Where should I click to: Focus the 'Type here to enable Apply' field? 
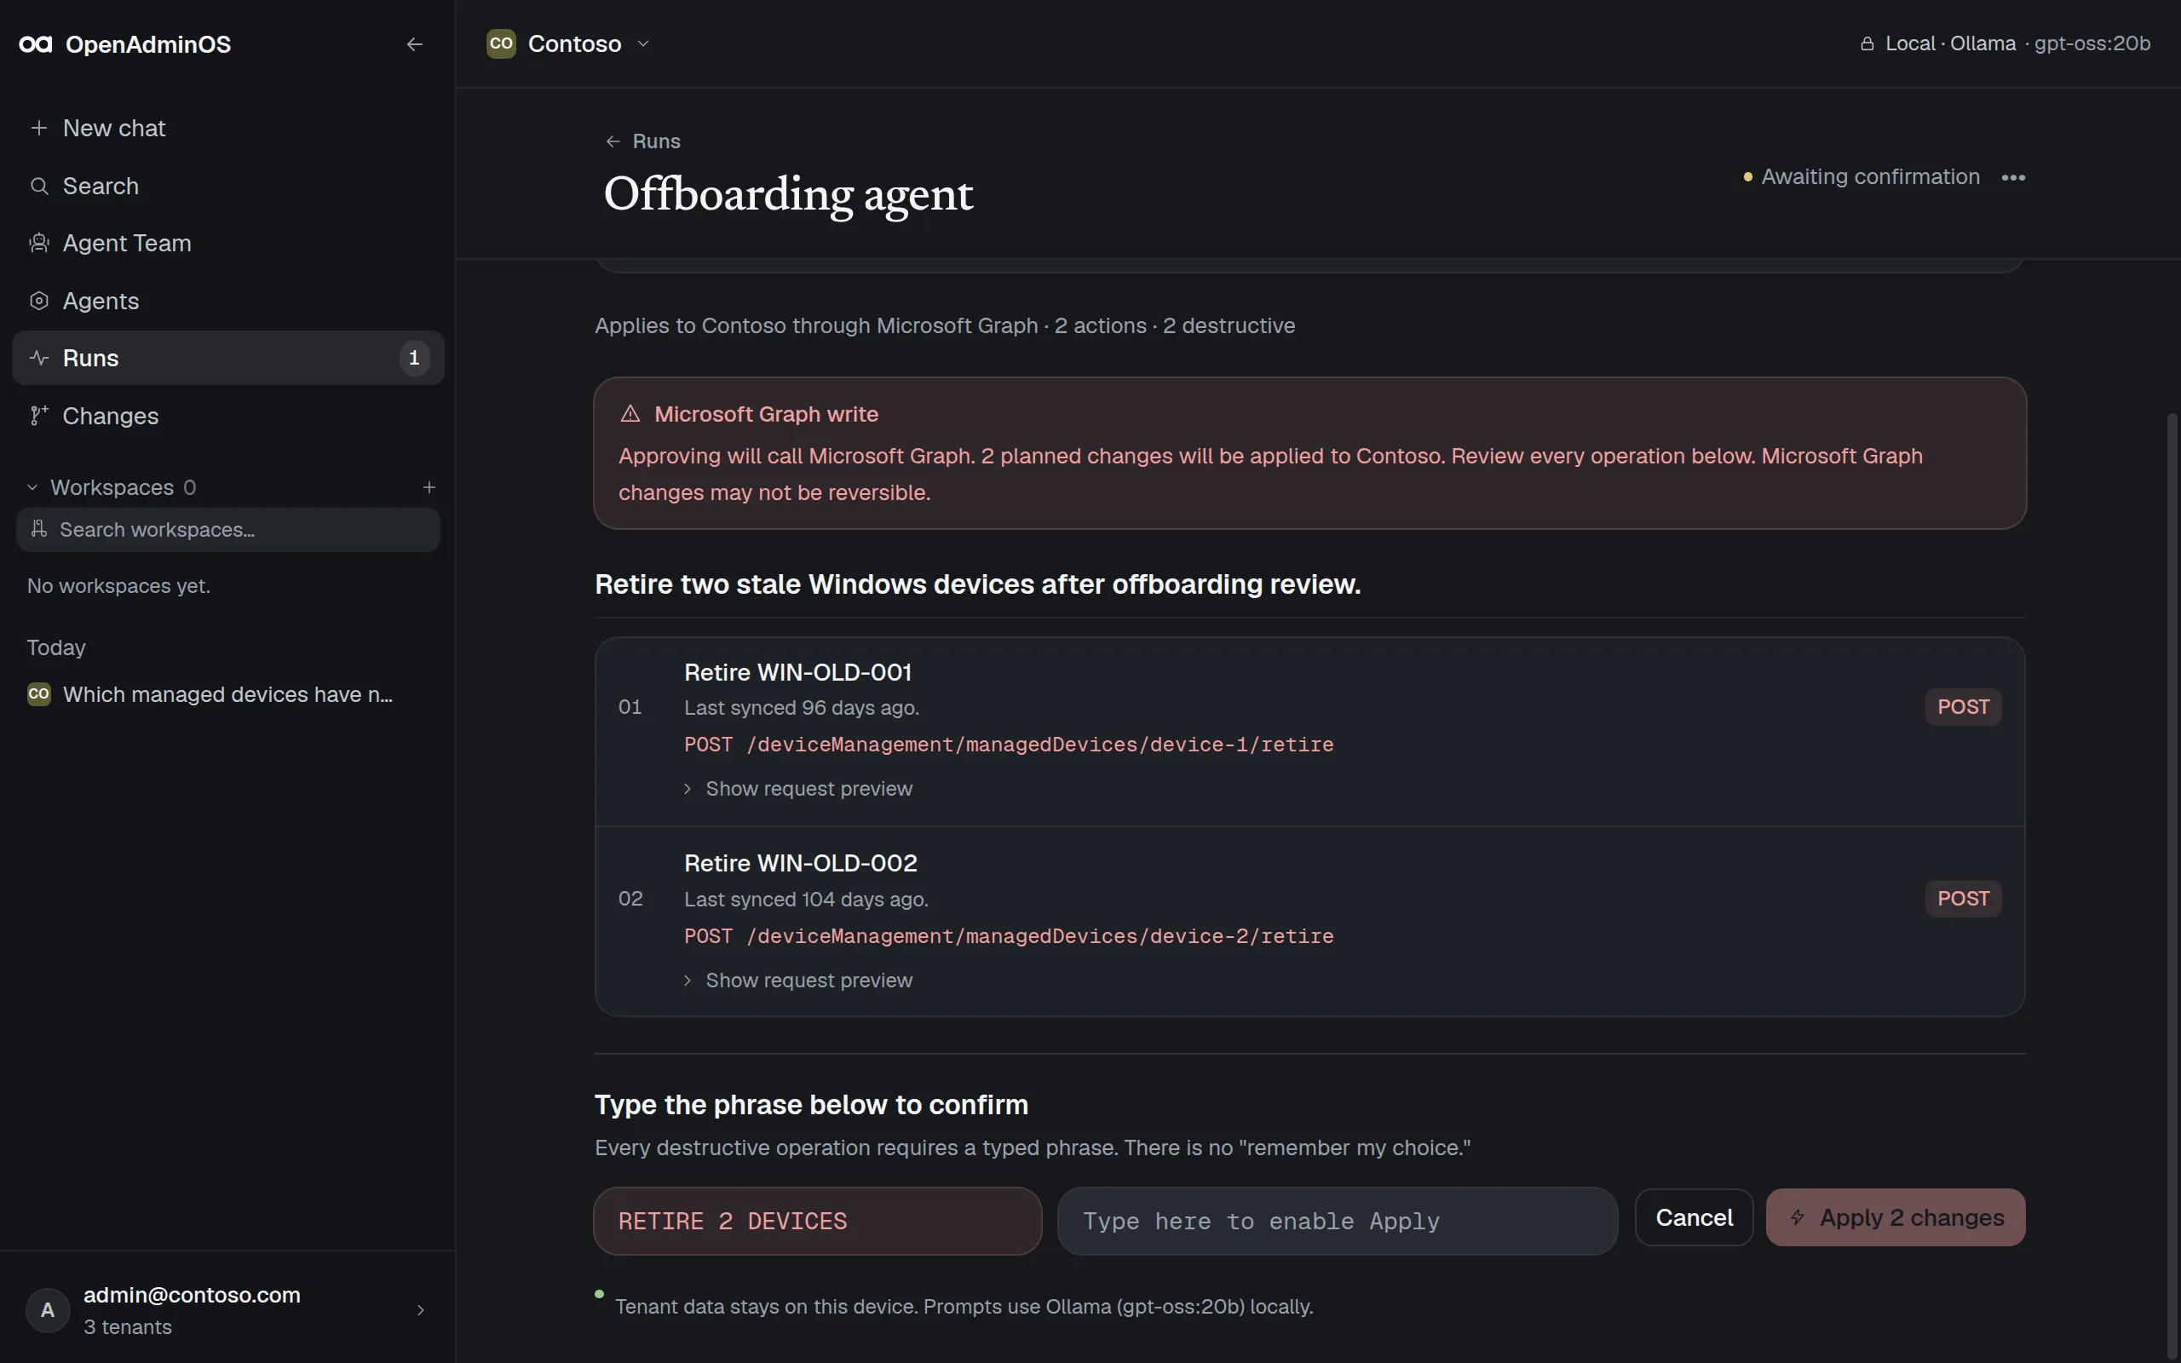pyautogui.click(x=1338, y=1222)
